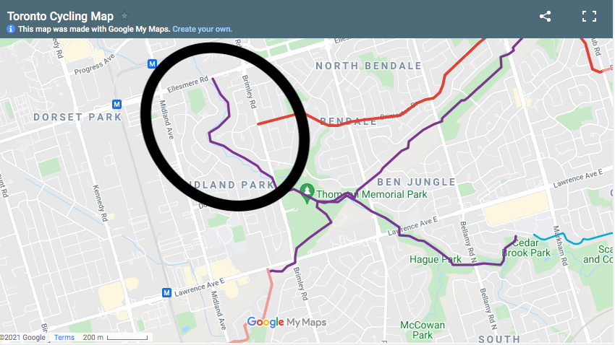Click the Thomson Memorial Park label
This screenshot has height=345, width=615.
[371, 194]
